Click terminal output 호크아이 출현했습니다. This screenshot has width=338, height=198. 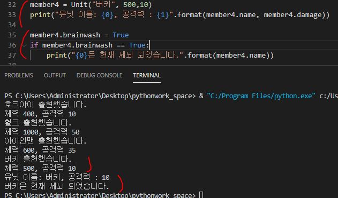46,105
